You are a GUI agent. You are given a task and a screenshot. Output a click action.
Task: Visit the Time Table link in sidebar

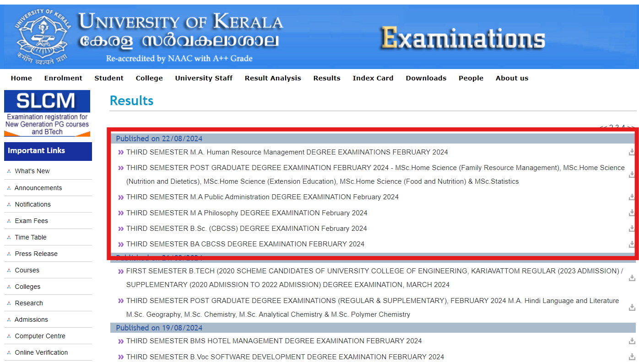(x=31, y=237)
